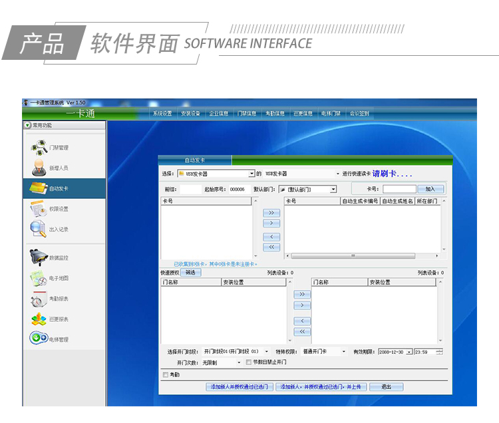The image size is (499, 423).
Task: Click 自动生成卡编号 column header
Action: pyautogui.click(x=360, y=201)
